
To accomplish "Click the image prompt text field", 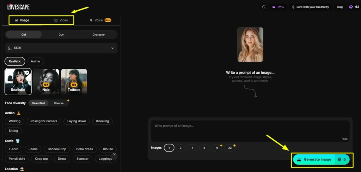I will (250, 131).
